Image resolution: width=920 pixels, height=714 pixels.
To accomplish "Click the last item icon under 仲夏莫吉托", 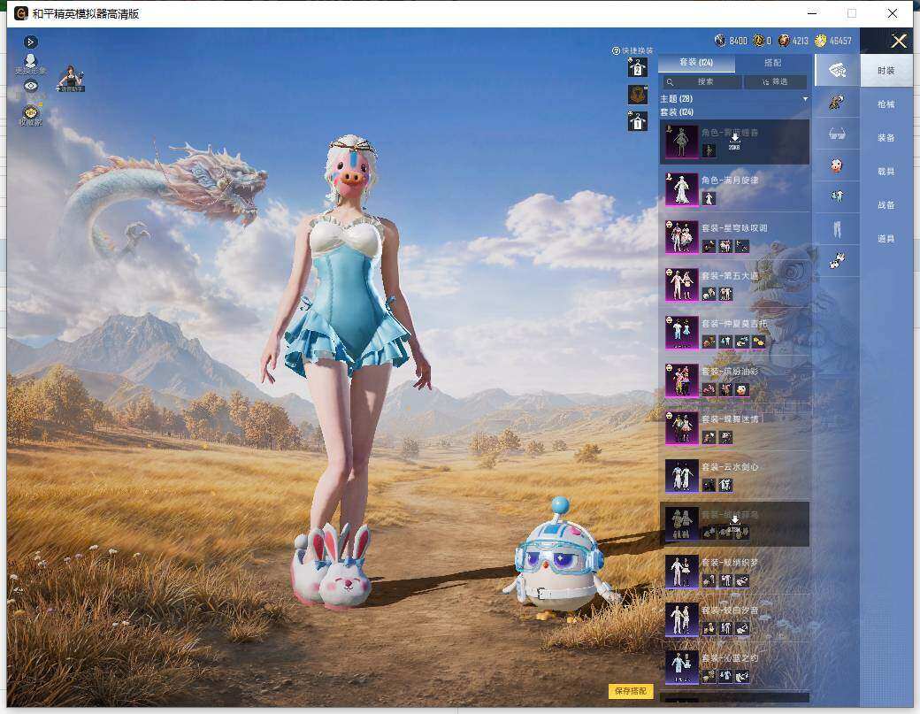I will tap(759, 342).
